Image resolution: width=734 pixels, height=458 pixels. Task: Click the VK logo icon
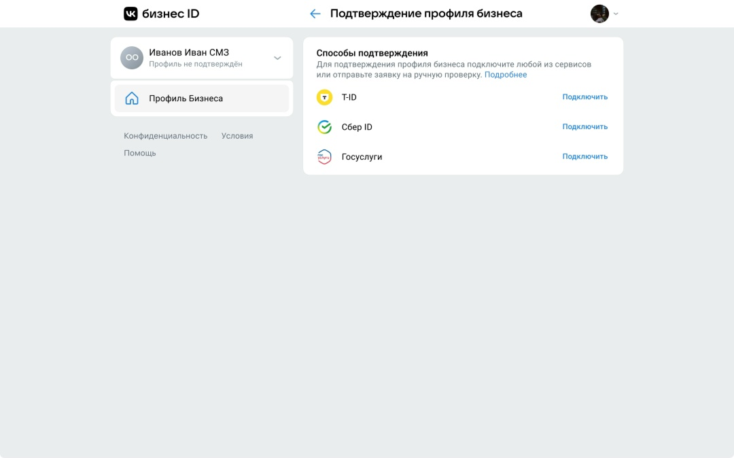coord(130,14)
